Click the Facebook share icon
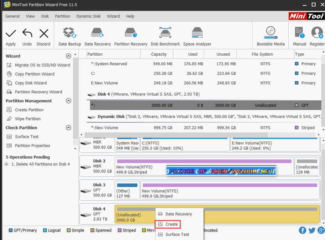This screenshot has width=325, height=240. point(302,230)
